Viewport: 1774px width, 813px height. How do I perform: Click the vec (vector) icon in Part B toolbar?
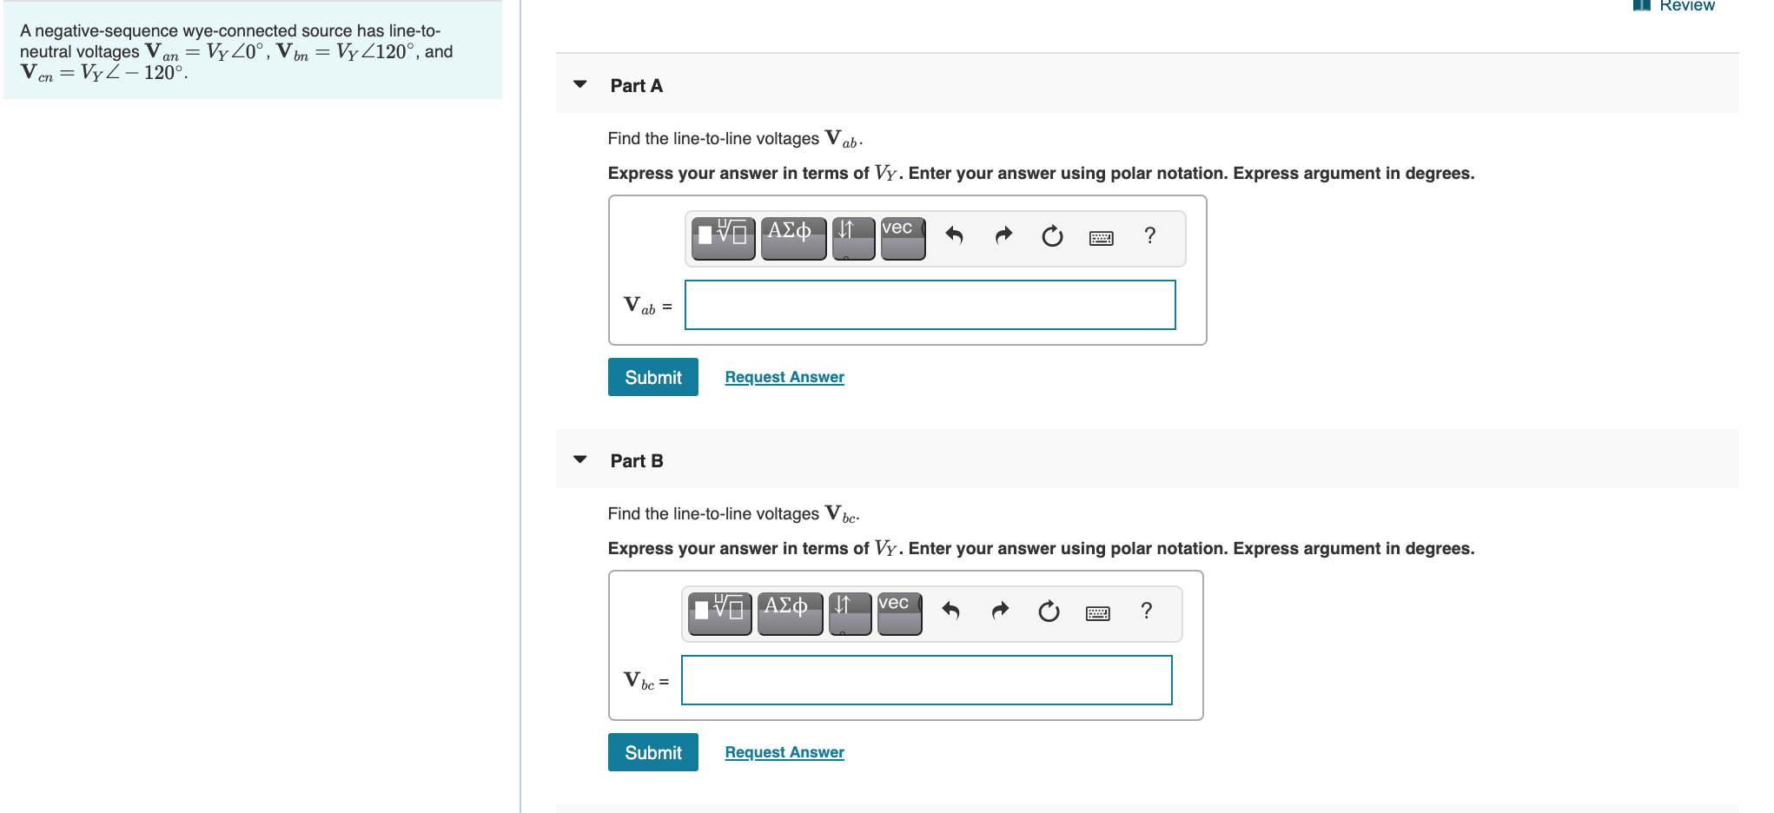(898, 611)
